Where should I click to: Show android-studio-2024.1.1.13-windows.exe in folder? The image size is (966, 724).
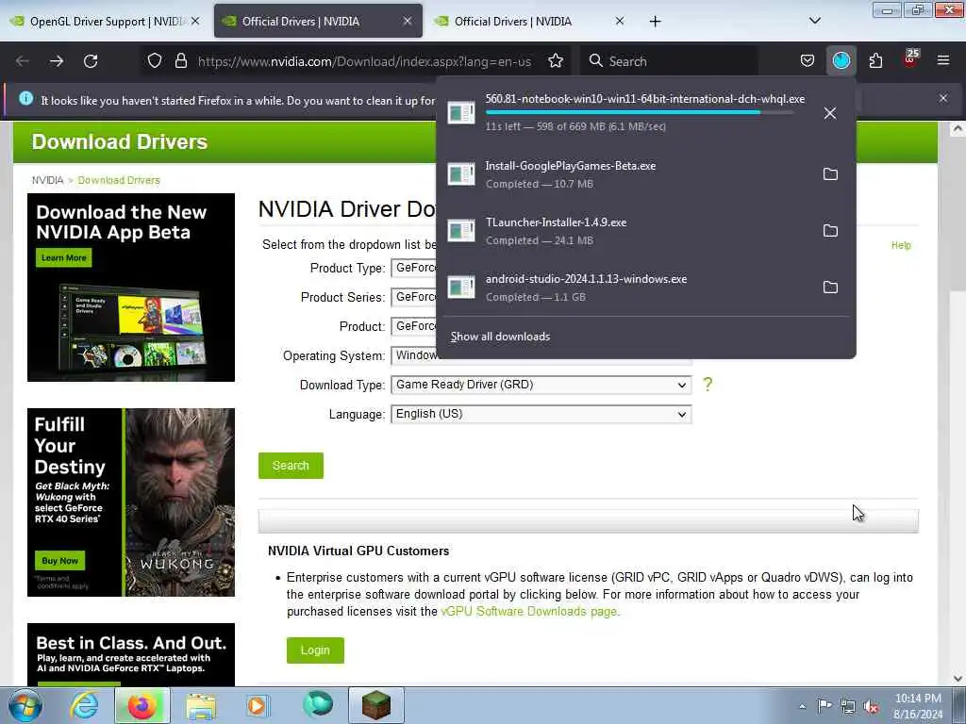tap(830, 288)
